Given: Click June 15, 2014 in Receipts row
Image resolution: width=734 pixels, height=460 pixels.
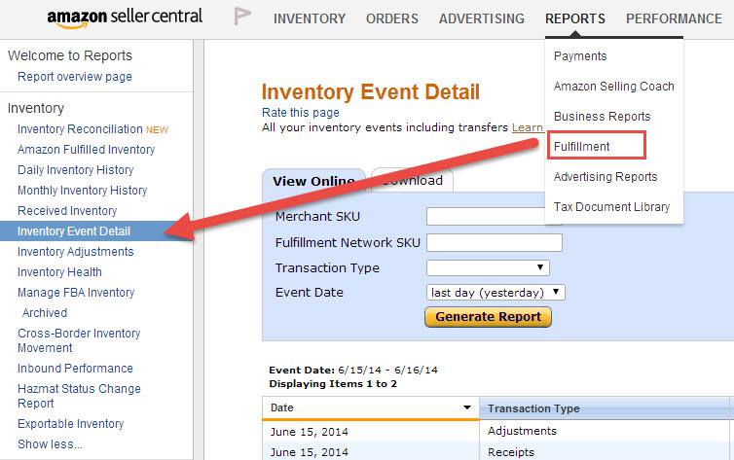Looking at the screenshot, I should point(309,452).
